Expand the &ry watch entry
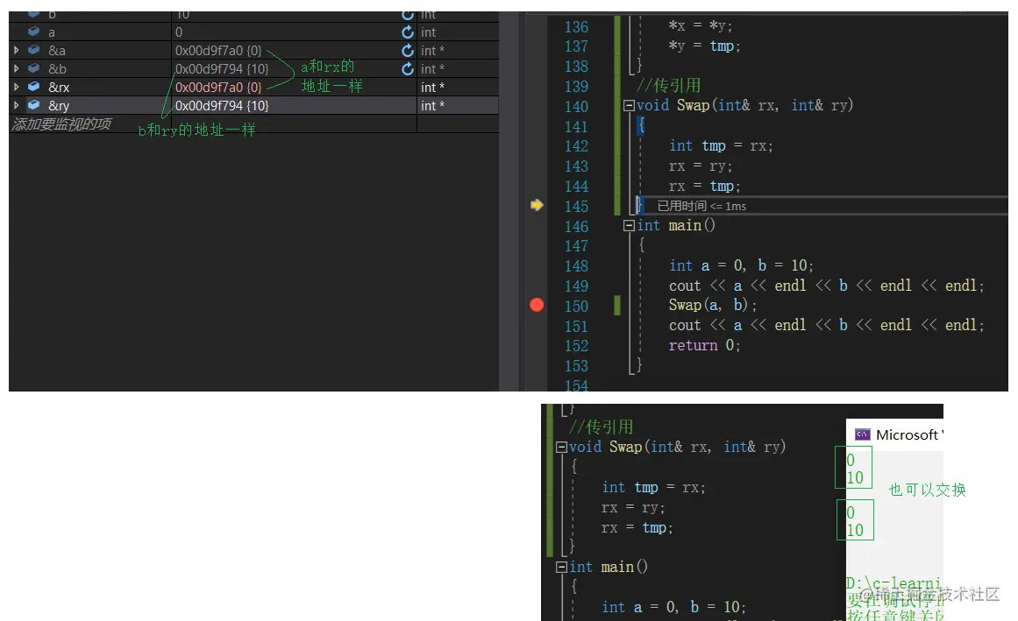The width and height of the screenshot is (1018, 621). coord(17,105)
